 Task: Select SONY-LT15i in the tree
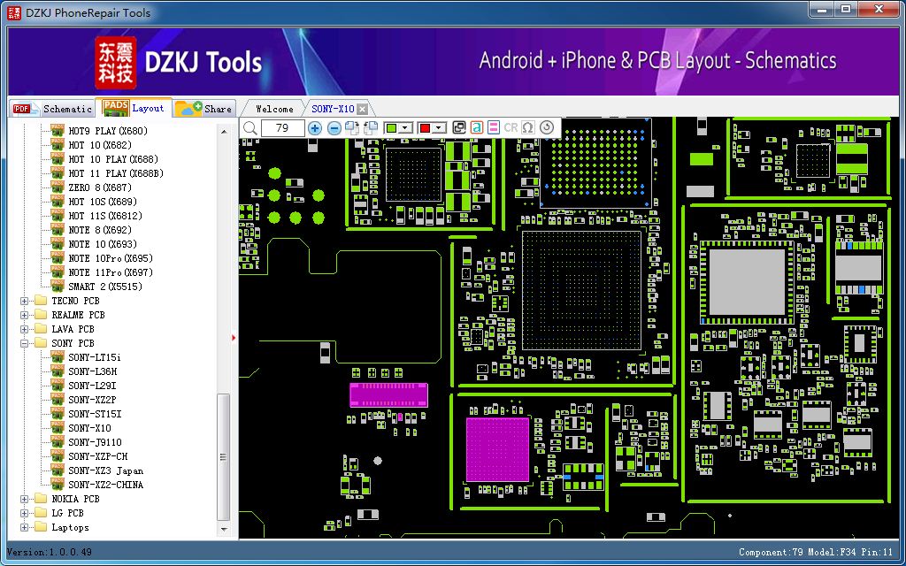tap(95, 357)
